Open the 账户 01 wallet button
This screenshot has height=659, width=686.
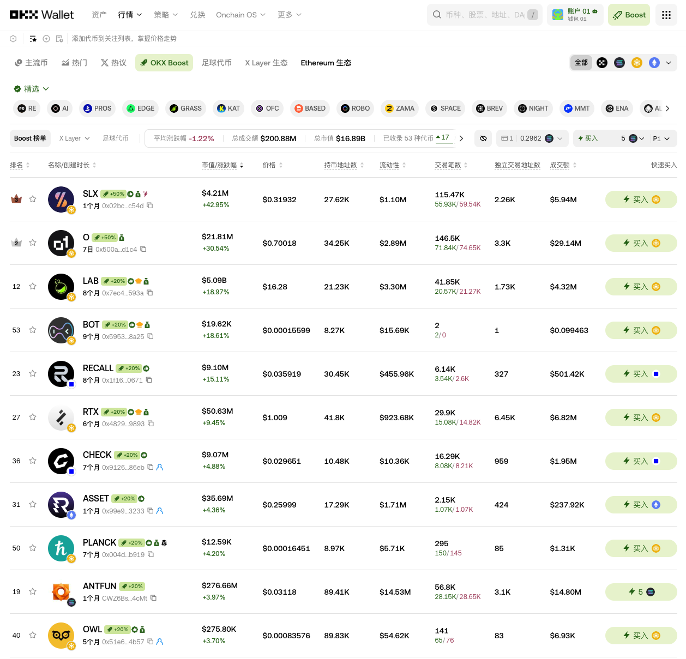[x=575, y=15]
